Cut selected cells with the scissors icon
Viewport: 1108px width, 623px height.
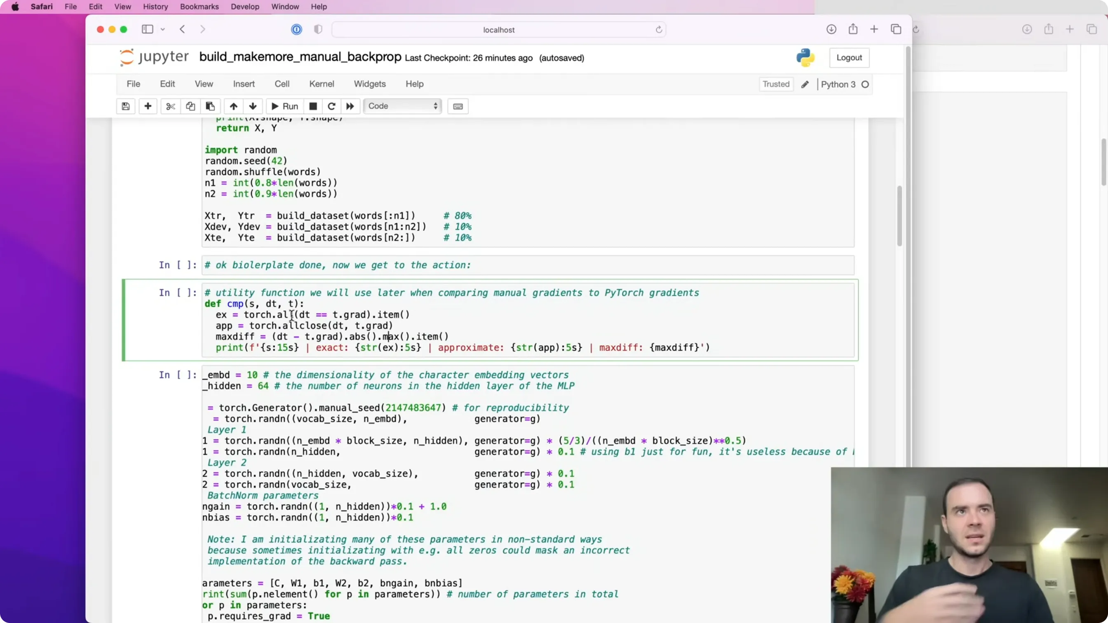pos(171,106)
